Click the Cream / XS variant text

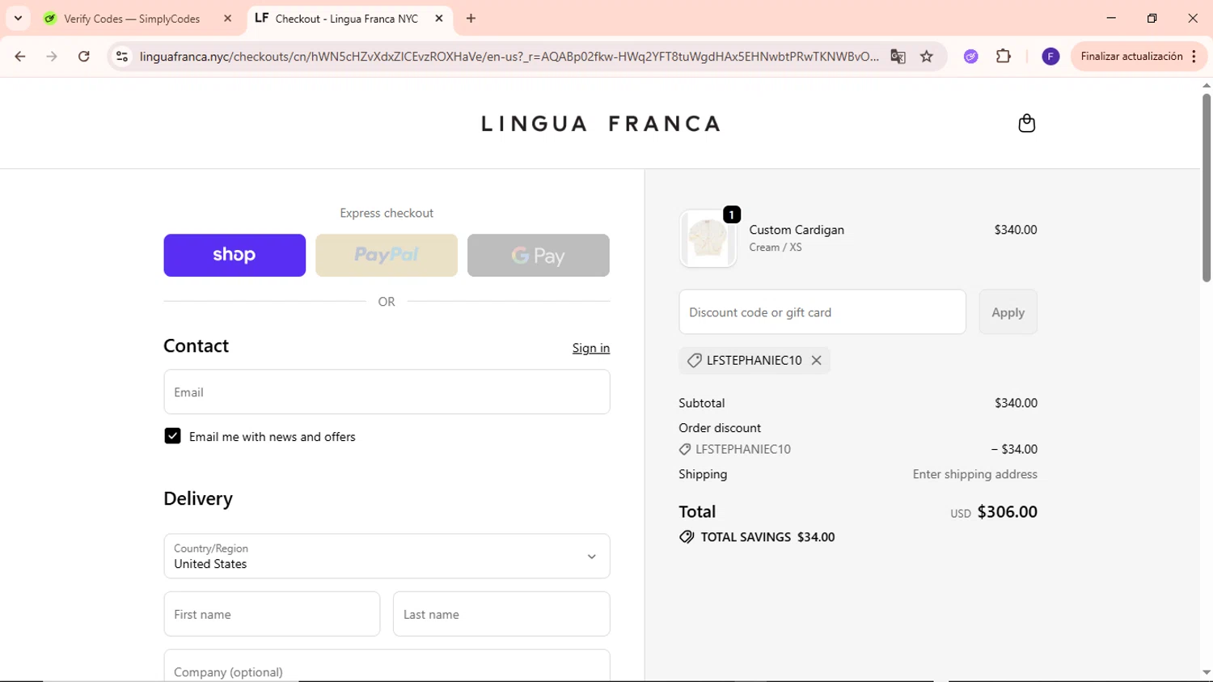click(775, 248)
